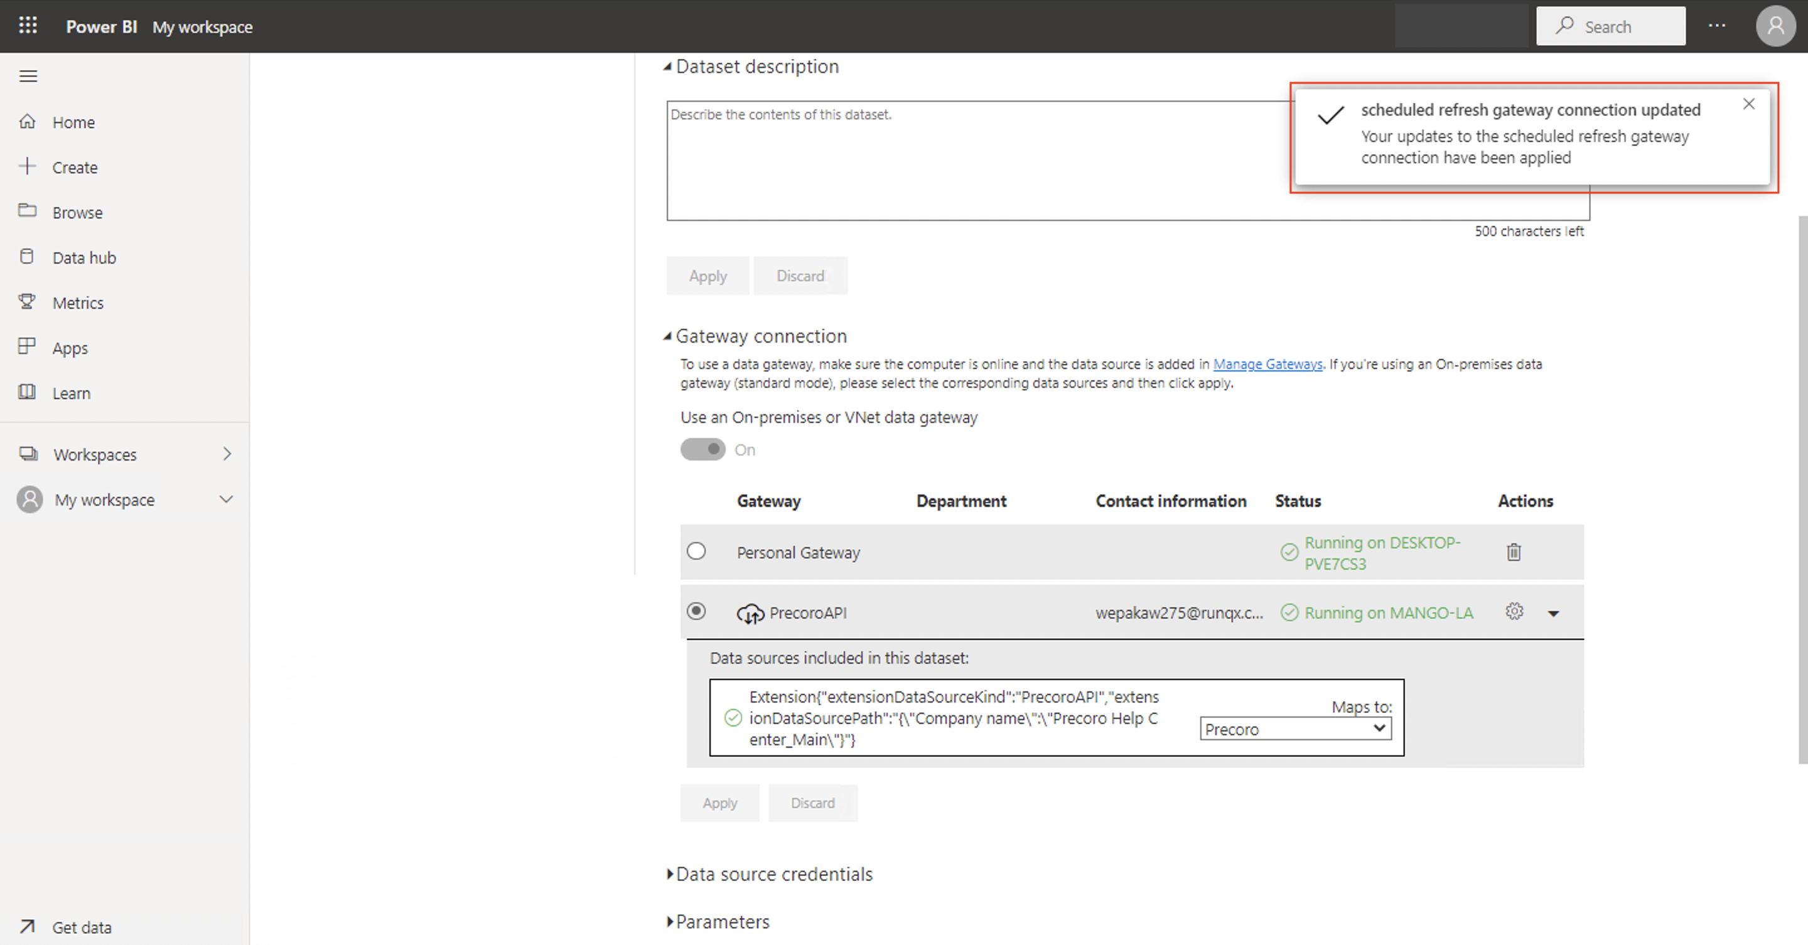Open your account profile avatar
Image resolution: width=1808 pixels, height=945 pixels.
(1776, 25)
